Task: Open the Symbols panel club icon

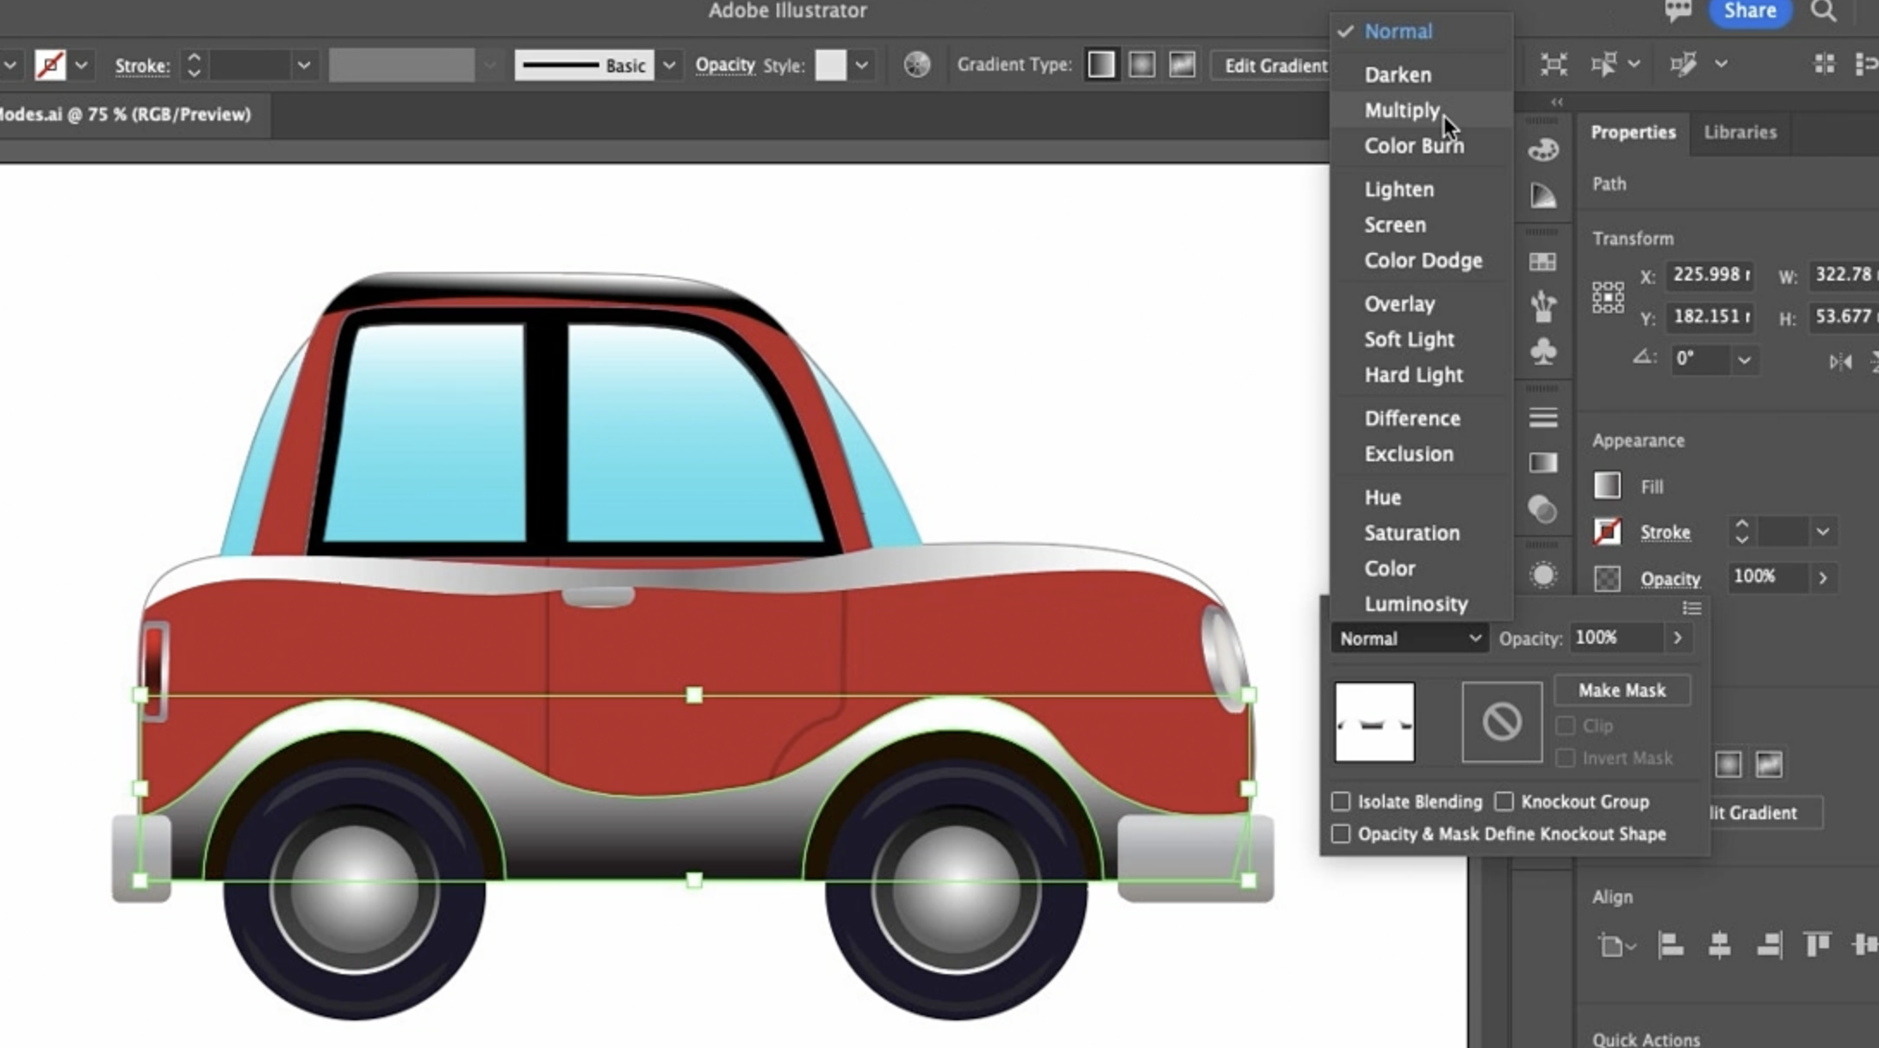Action: [x=1542, y=352]
